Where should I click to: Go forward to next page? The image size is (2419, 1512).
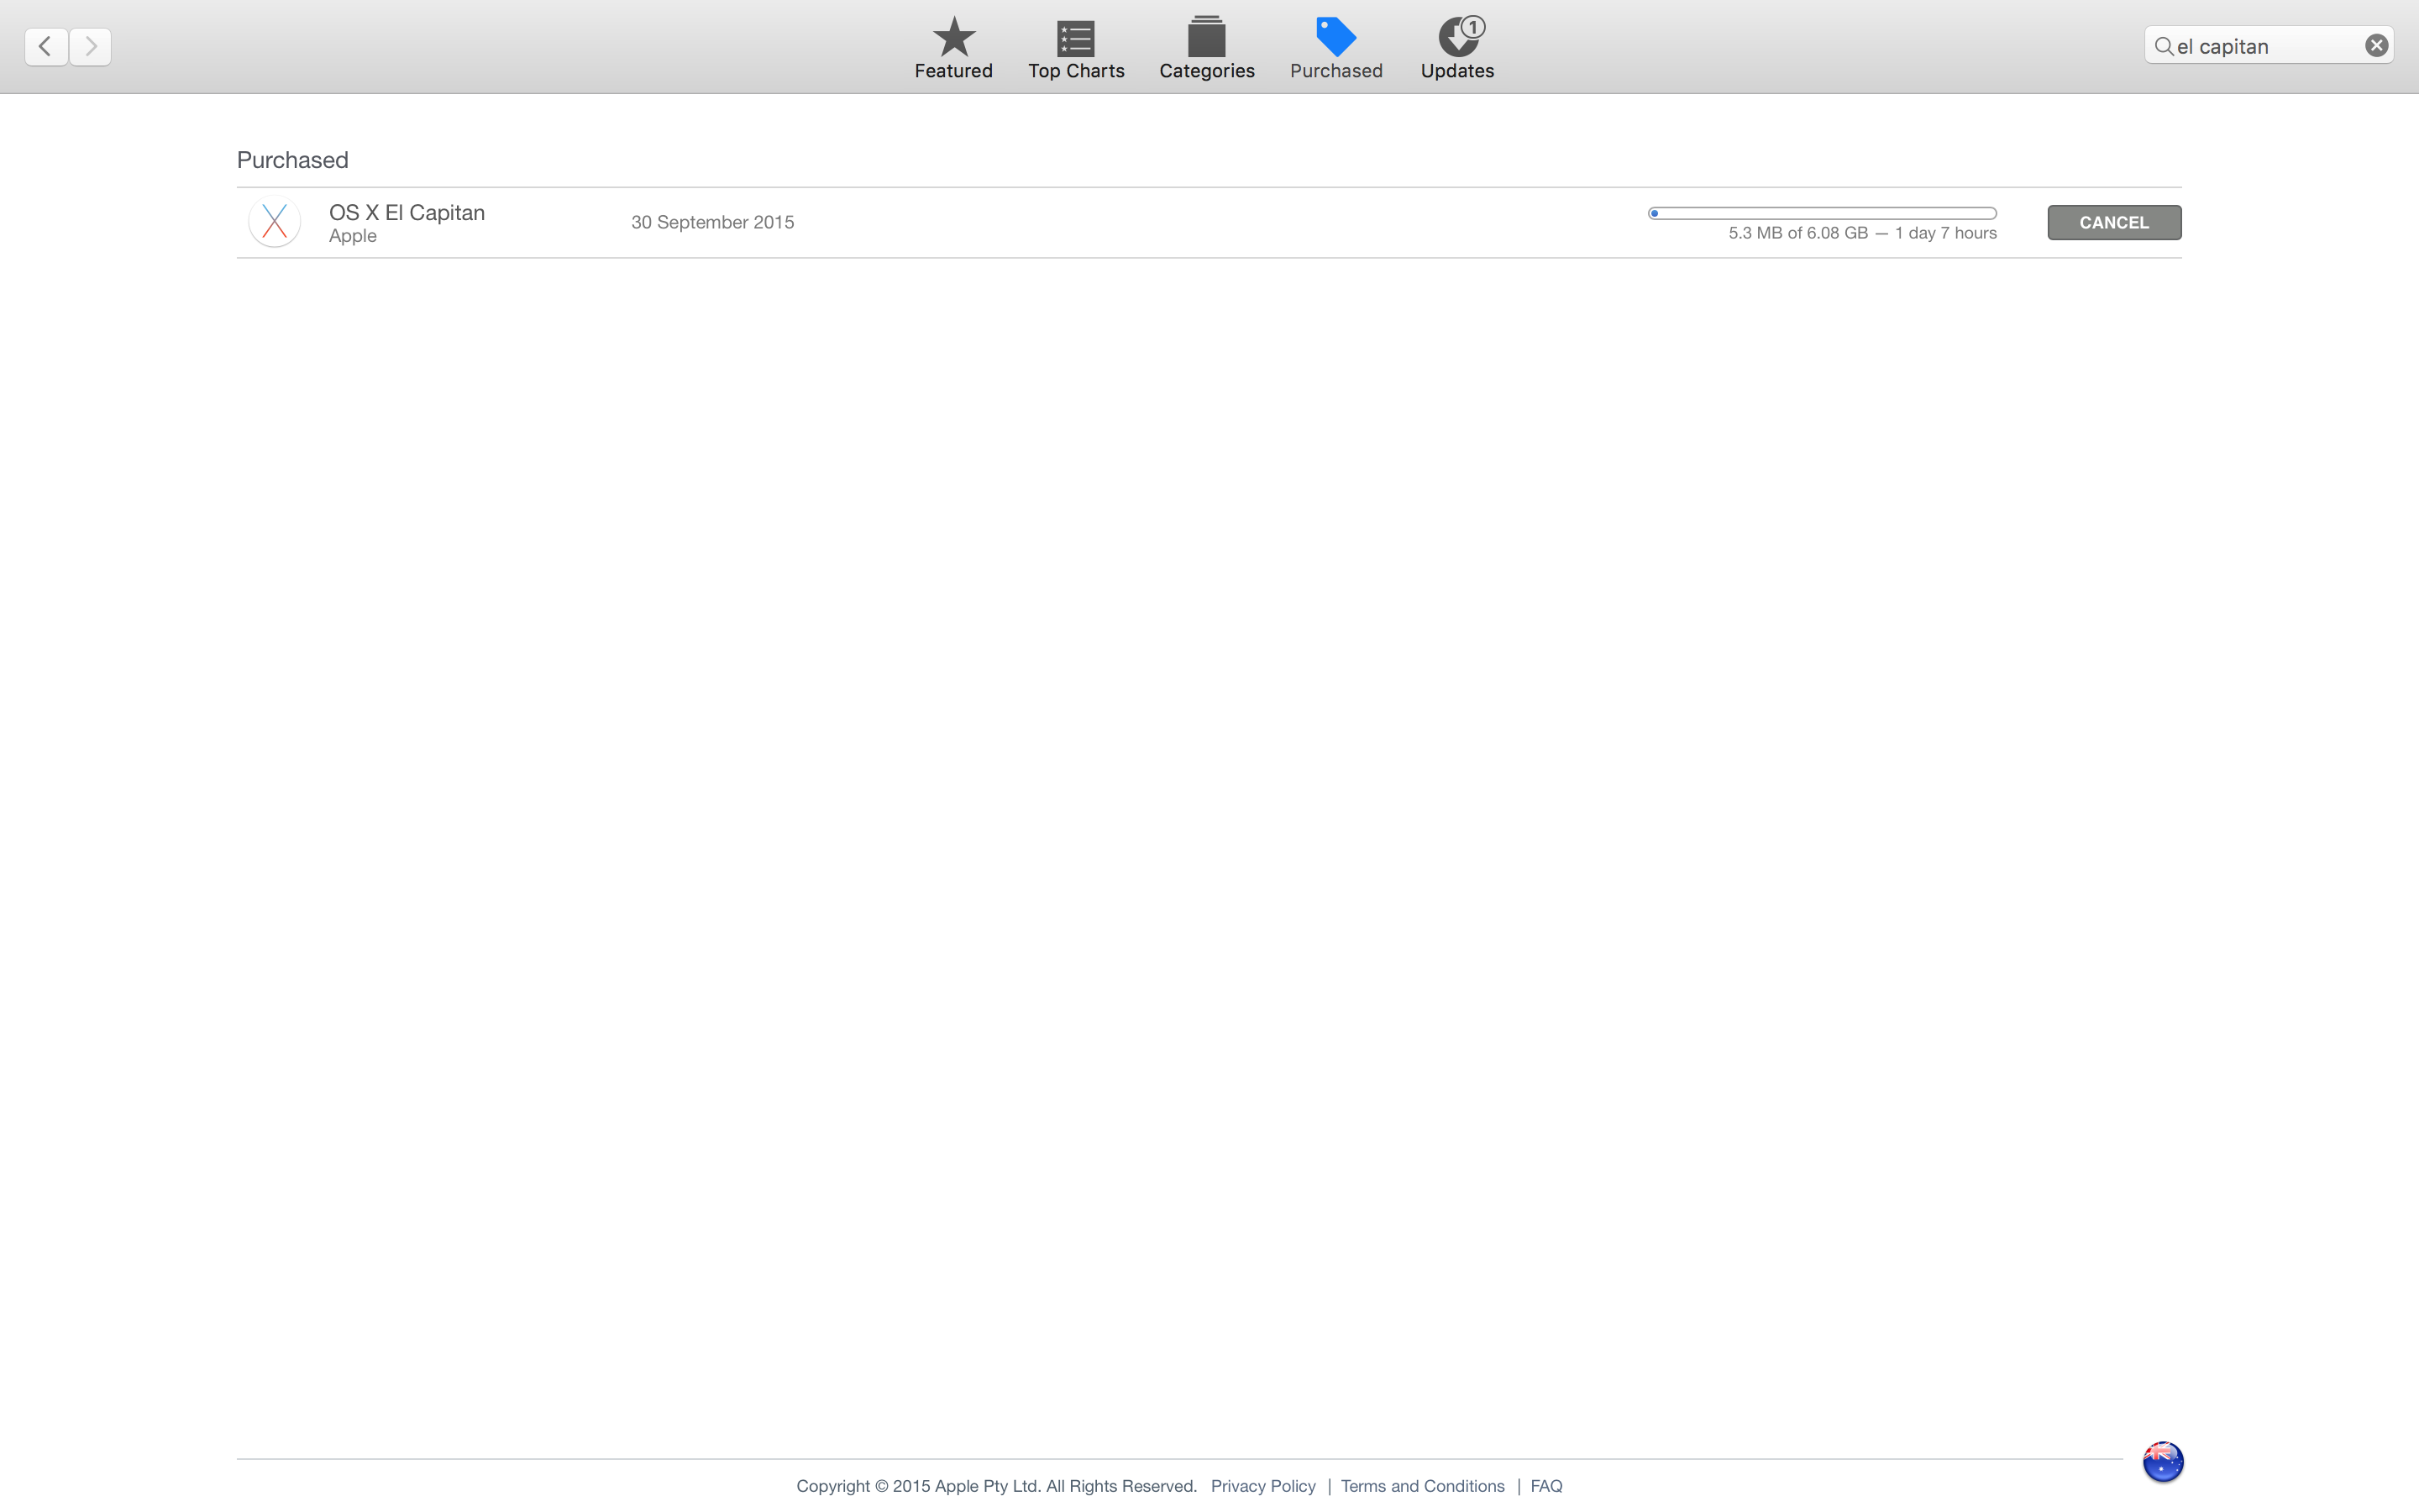pos(91,46)
